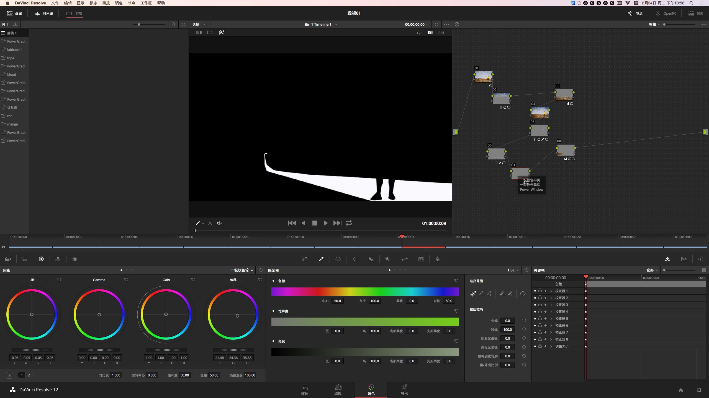Open the 一级校色轮 wheel mode dropdown
Viewport: 709px width, 398px height.
[x=242, y=270]
